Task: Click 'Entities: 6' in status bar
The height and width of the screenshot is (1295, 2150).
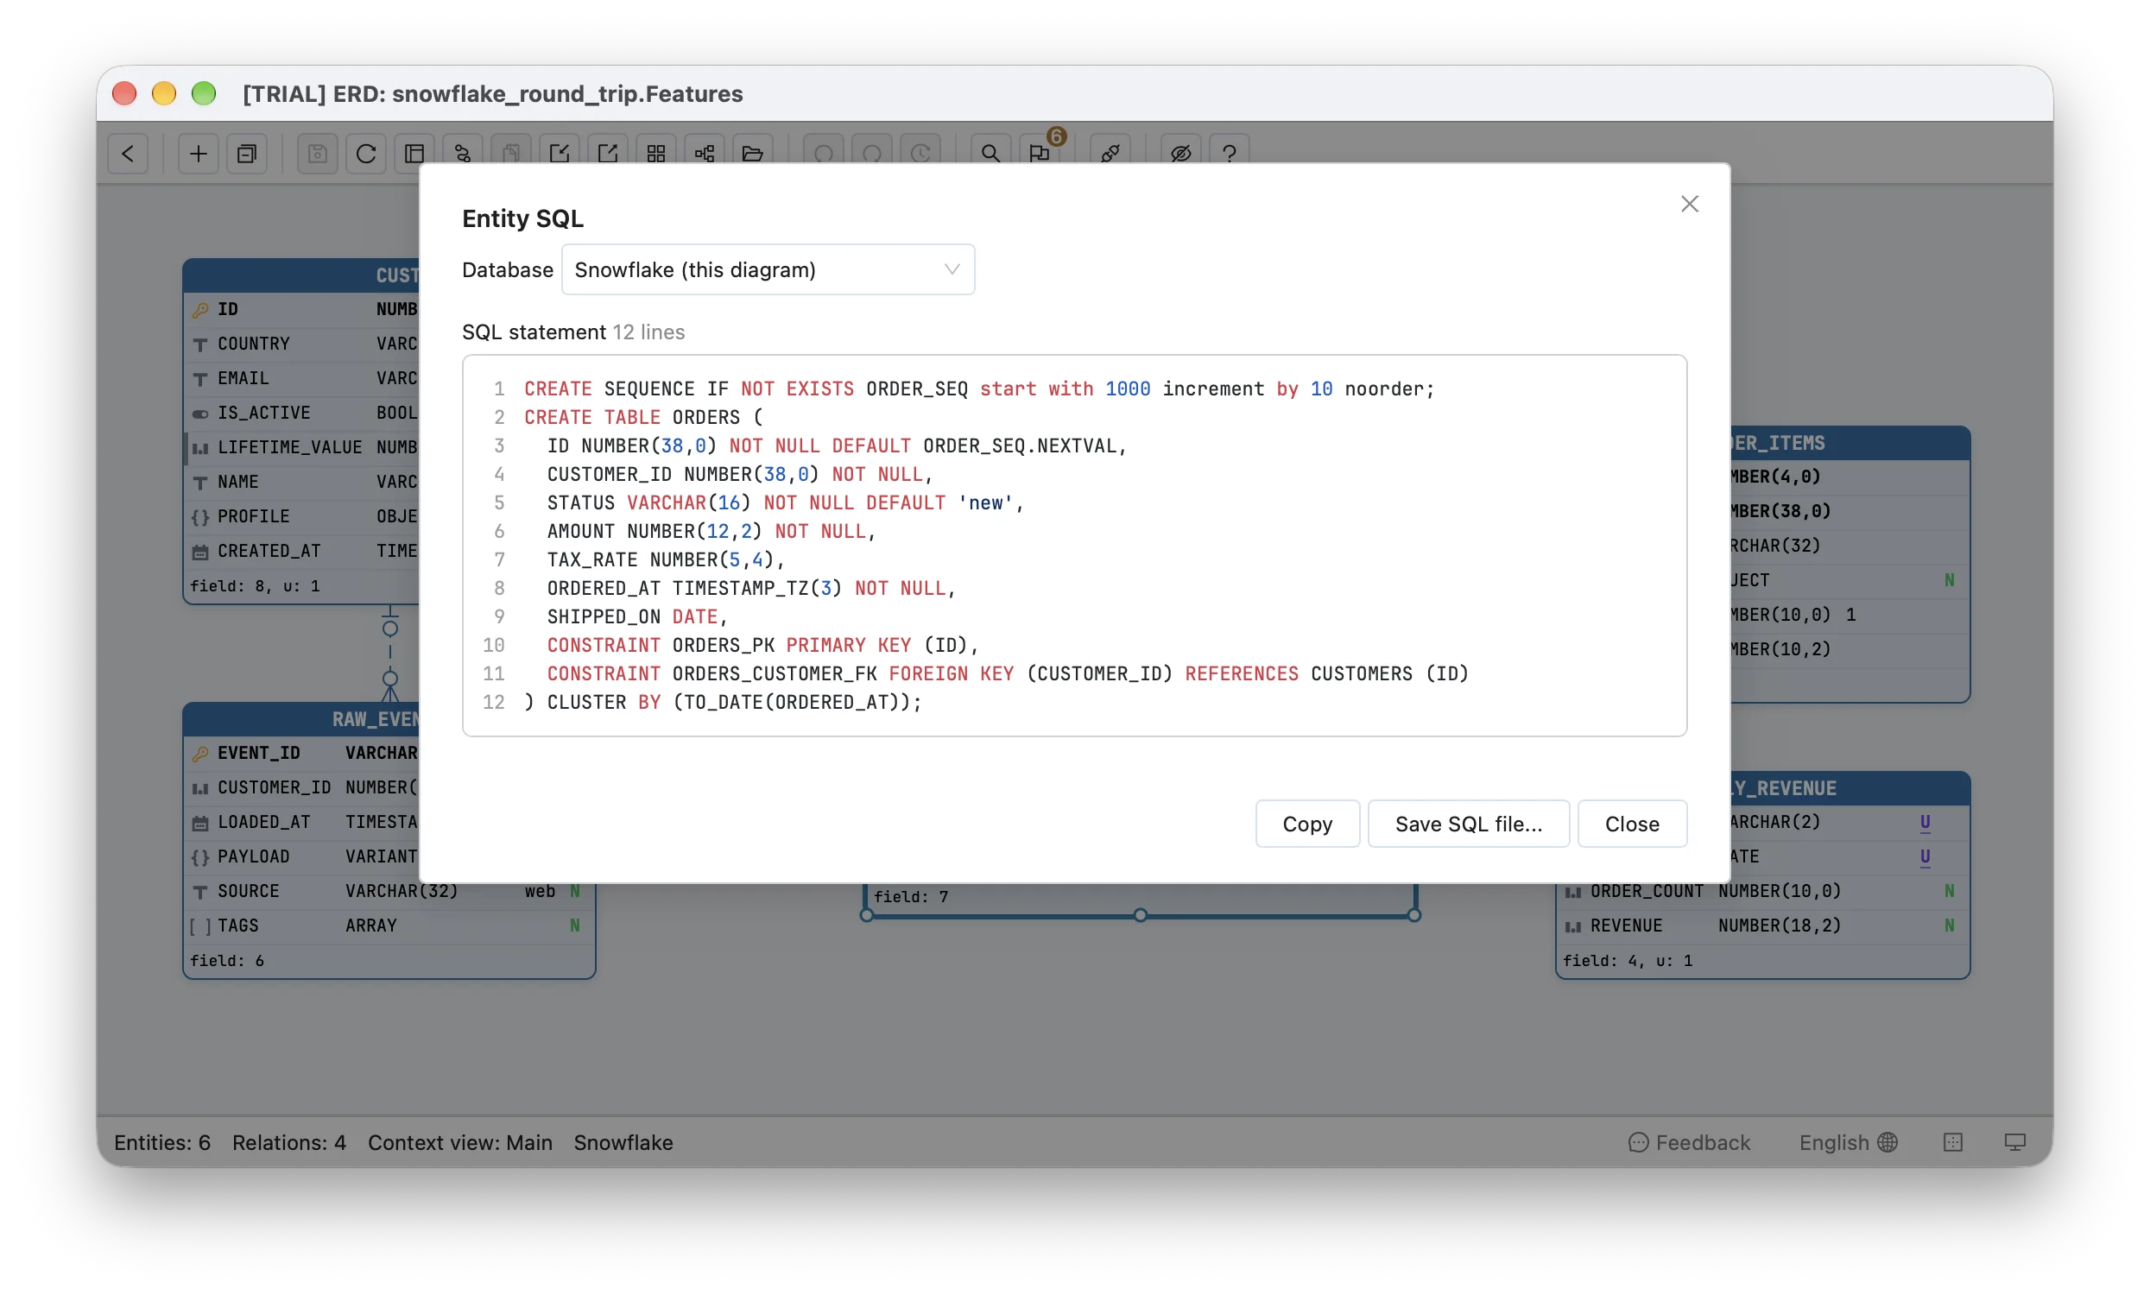Action: 162,1142
